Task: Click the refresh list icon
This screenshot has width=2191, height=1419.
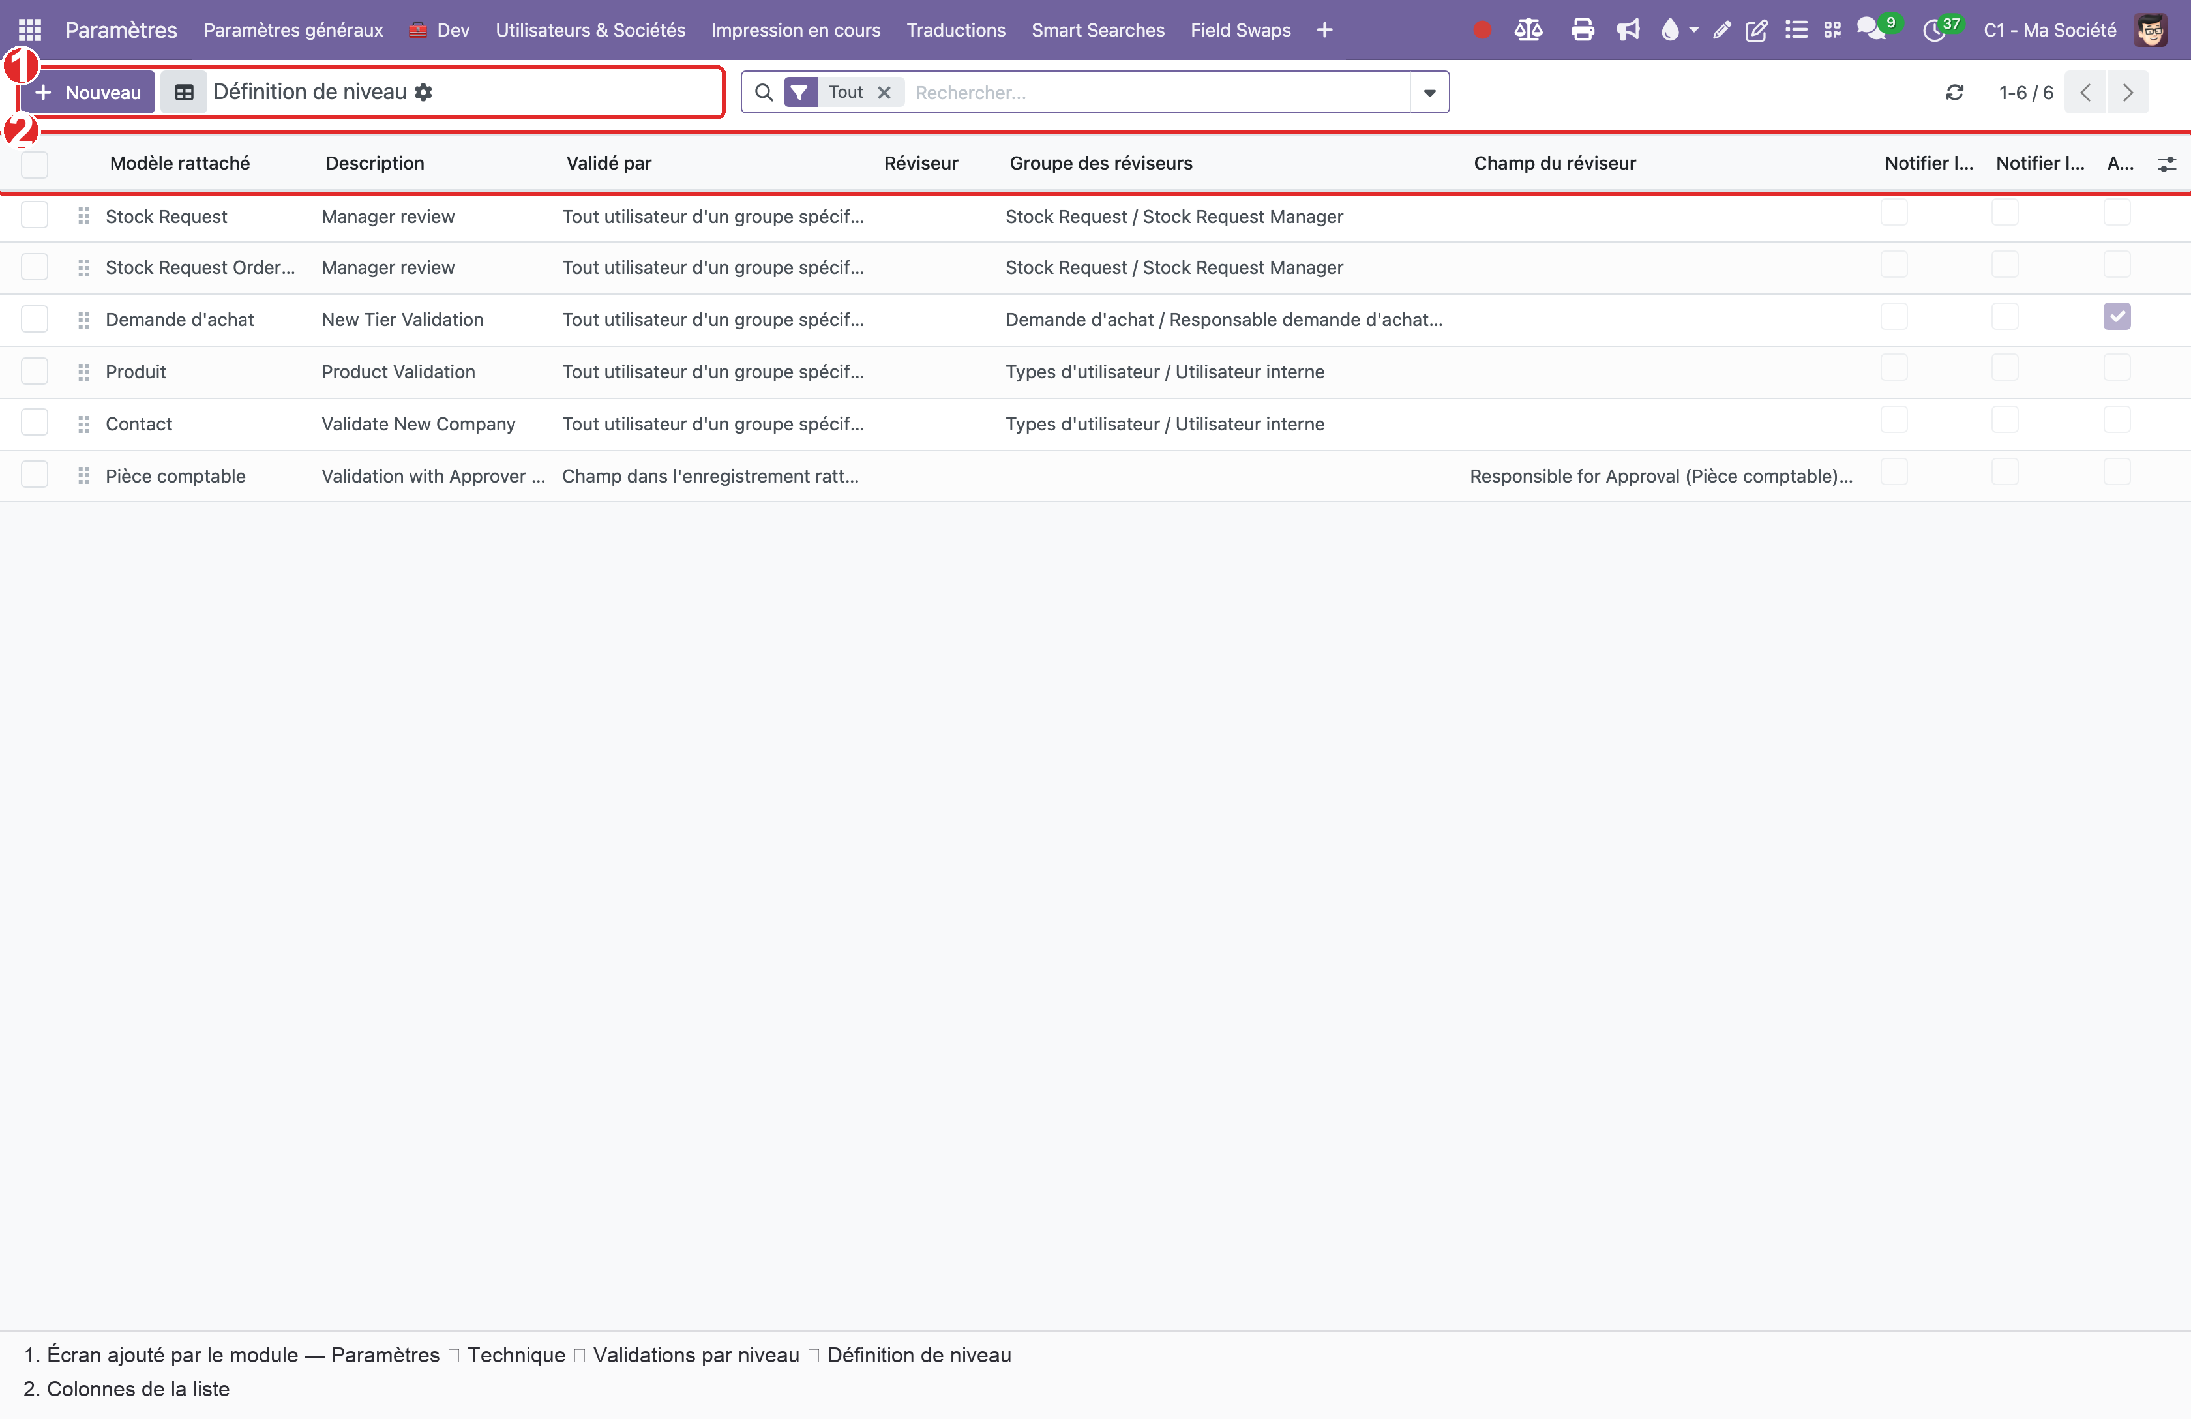Action: pyautogui.click(x=1954, y=92)
